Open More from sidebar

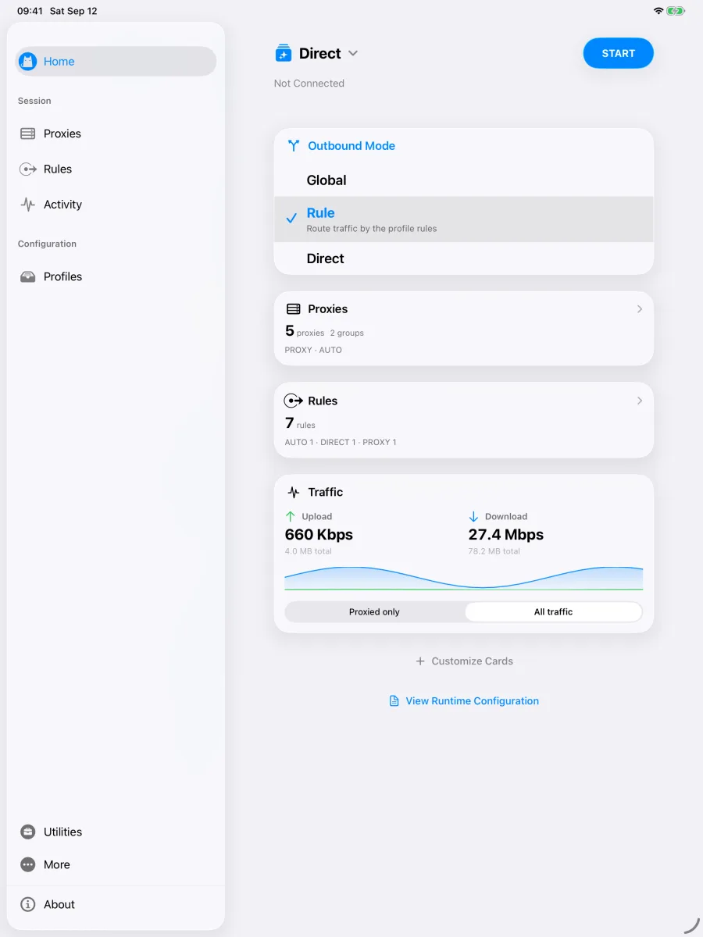pos(116,864)
